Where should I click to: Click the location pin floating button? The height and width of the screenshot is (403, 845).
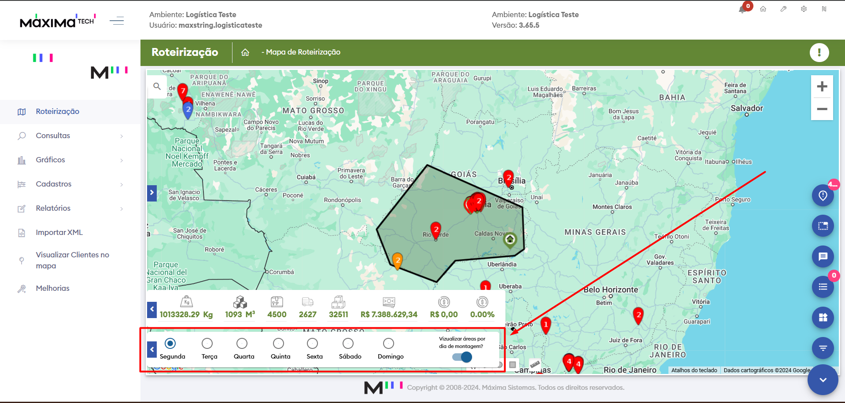coord(823,195)
